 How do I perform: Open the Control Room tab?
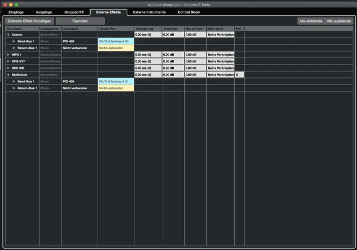coord(189,11)
